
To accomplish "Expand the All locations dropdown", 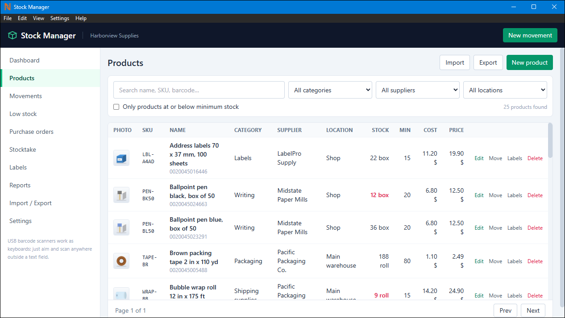I will 505,90.
